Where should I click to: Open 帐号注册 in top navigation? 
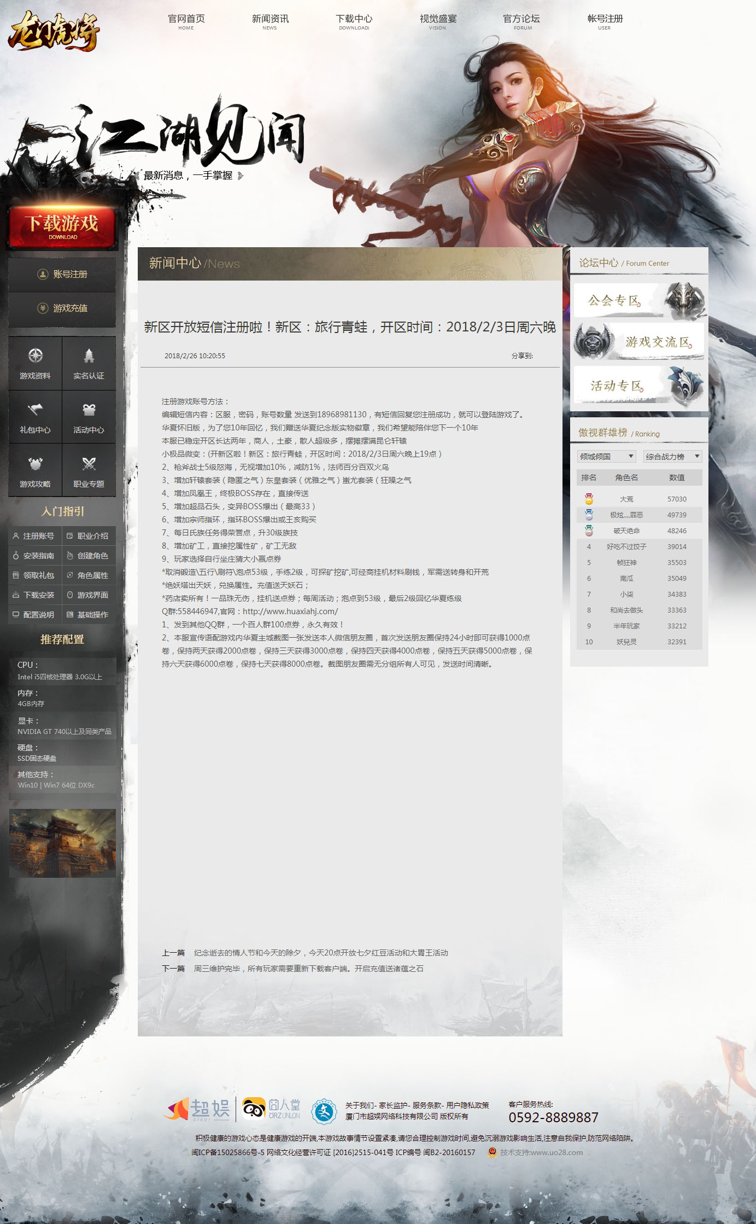click(x=605, y=22)
